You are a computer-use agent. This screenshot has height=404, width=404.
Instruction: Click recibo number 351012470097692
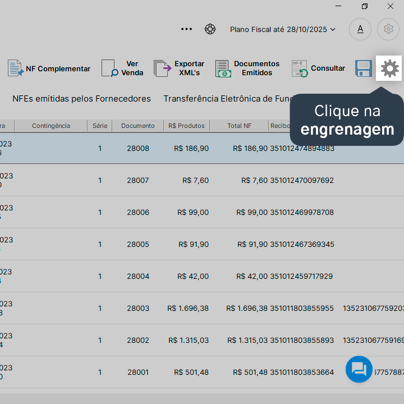[x=302, y=180]
